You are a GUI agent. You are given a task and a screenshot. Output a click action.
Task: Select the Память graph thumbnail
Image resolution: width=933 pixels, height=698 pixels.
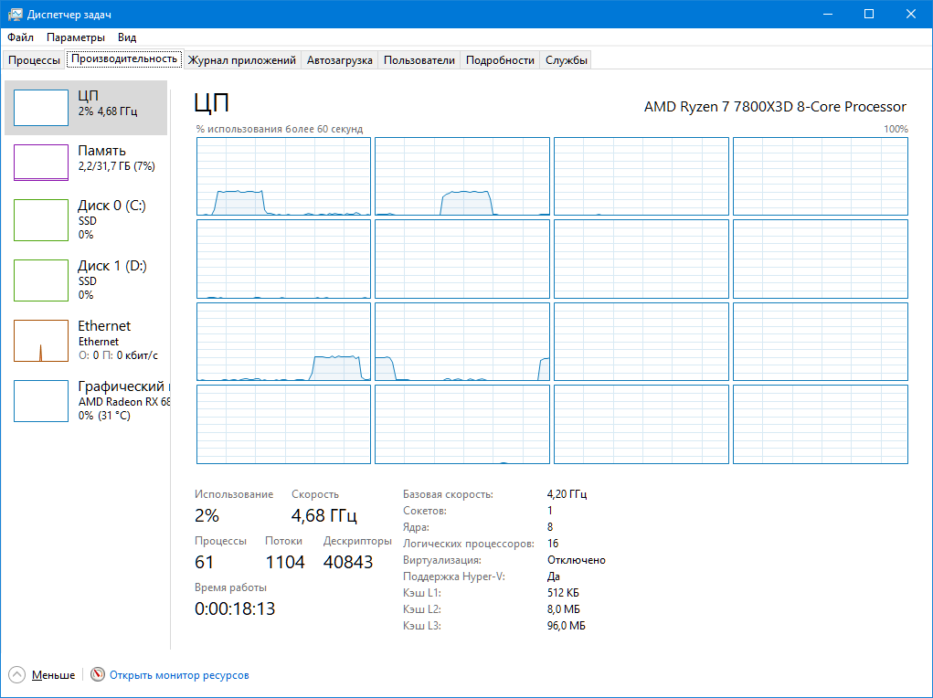pyautogui.click(x=41, y=163)
